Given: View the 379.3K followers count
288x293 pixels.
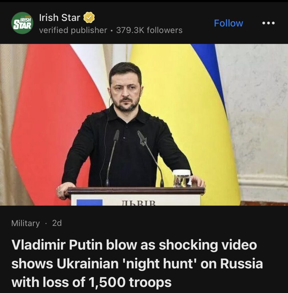Looking at the screenshot, I should (x=149, y=30).
